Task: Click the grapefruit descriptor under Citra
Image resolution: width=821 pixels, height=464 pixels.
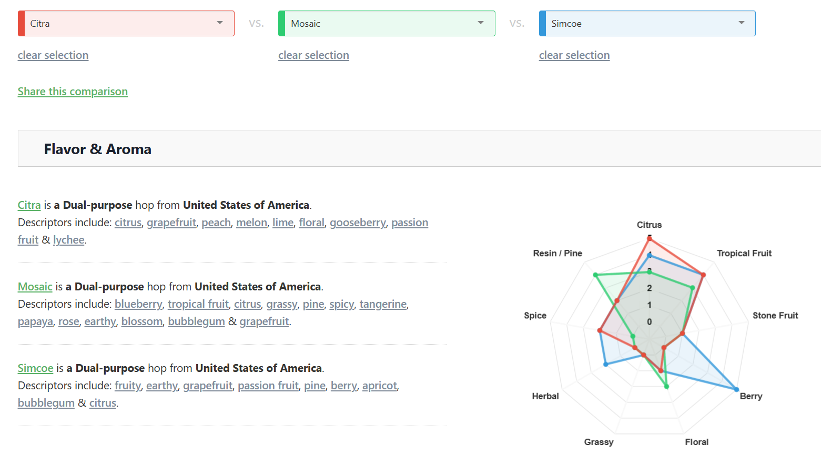Action: click(x=171, y=223)
